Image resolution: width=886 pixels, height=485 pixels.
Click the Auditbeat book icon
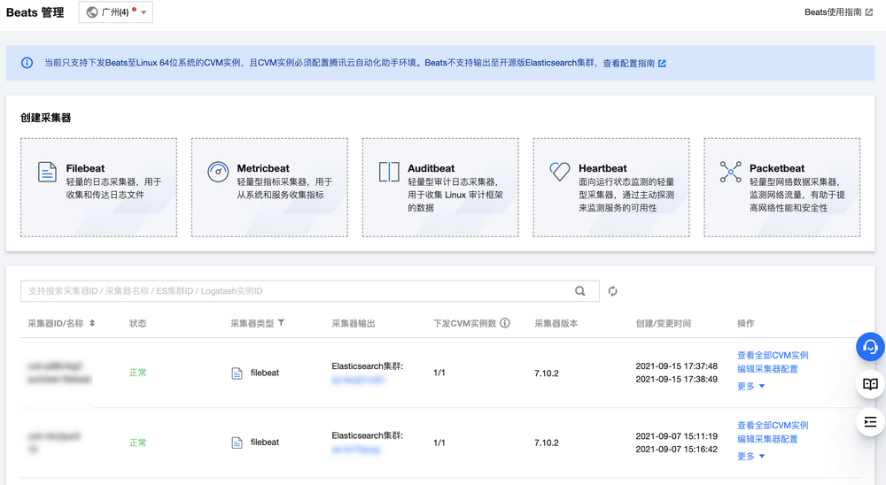tap(389, 172)
